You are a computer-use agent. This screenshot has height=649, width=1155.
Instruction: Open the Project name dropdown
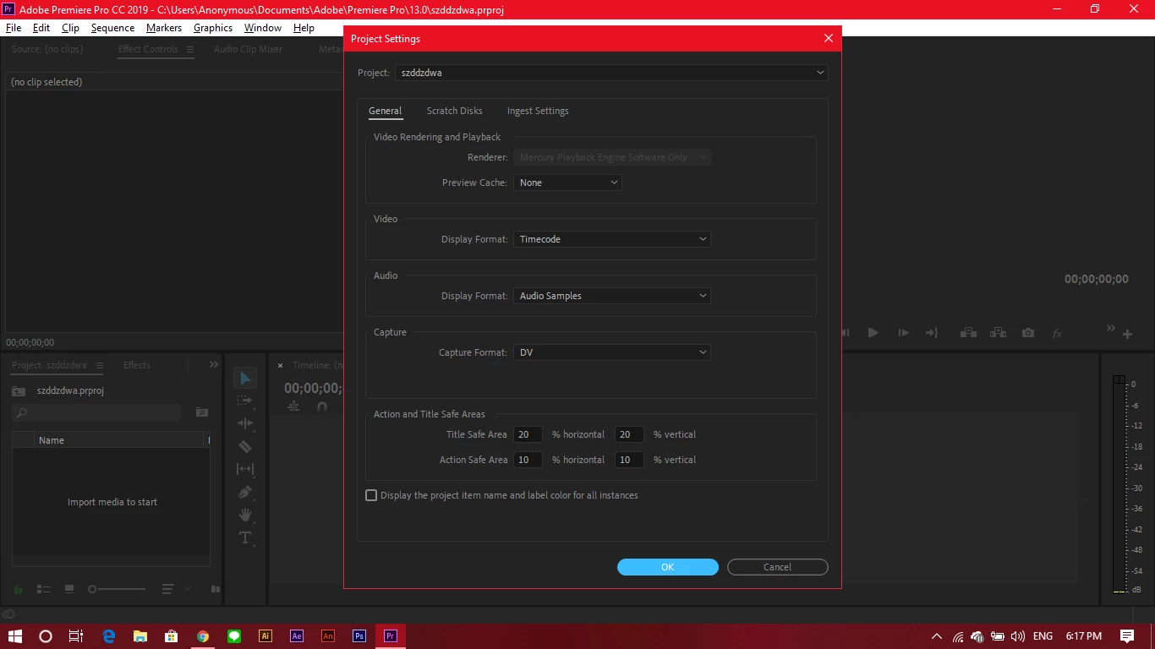pyautogui.click(x=611, y=73)
